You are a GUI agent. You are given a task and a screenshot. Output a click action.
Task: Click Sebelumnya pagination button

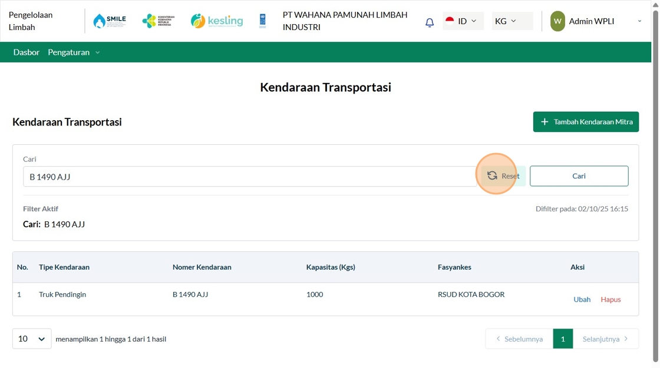pyautogui.click(x=519, y=339)
